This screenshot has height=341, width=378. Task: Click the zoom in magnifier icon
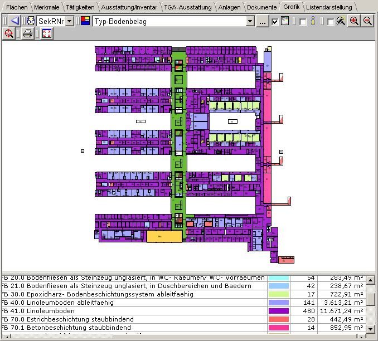pos(354,21)
